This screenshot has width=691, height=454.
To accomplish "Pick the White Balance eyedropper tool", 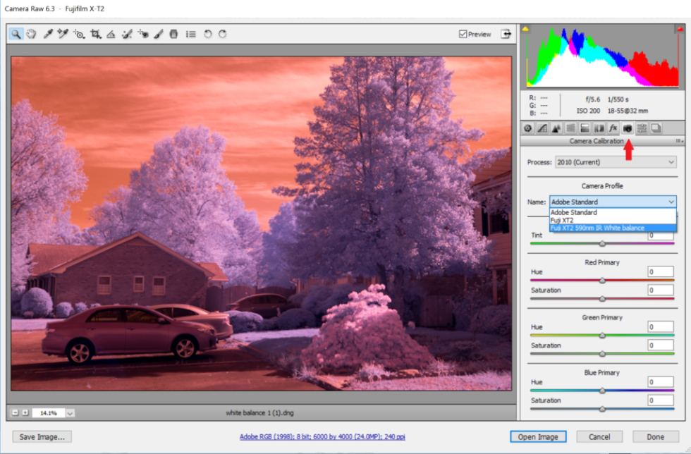I will pos(48,34).
